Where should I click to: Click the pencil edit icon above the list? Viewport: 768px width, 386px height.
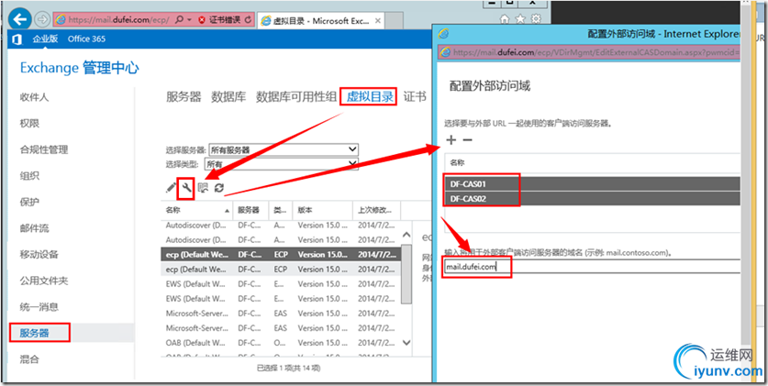(x=171, y=187)
